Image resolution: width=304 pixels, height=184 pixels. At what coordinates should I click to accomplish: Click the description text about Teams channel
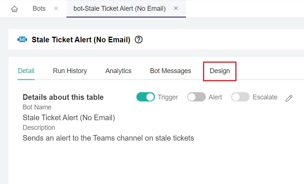click(x=108, y=138)
